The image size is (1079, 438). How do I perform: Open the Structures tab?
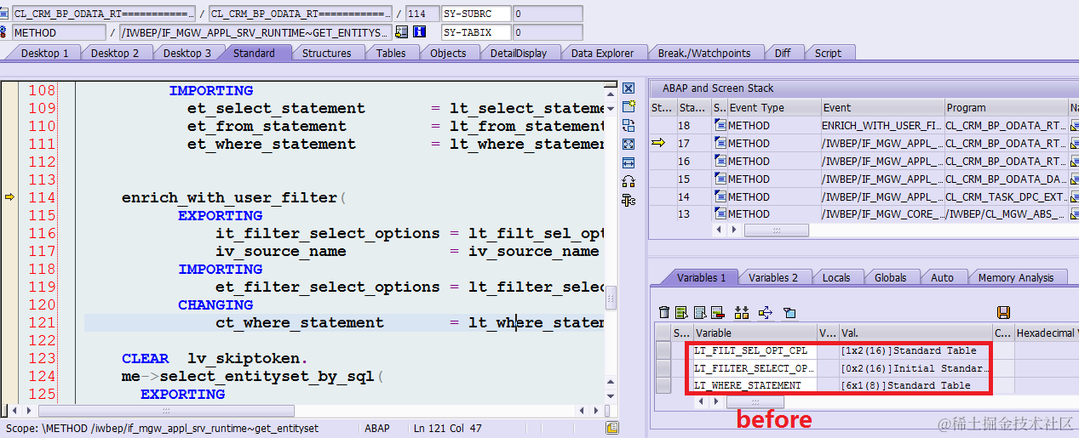326,53
